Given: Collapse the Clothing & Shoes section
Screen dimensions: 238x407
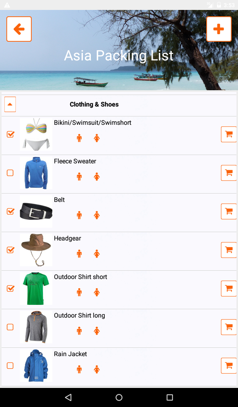Looking at the screenshot, I should click(10, 105).
